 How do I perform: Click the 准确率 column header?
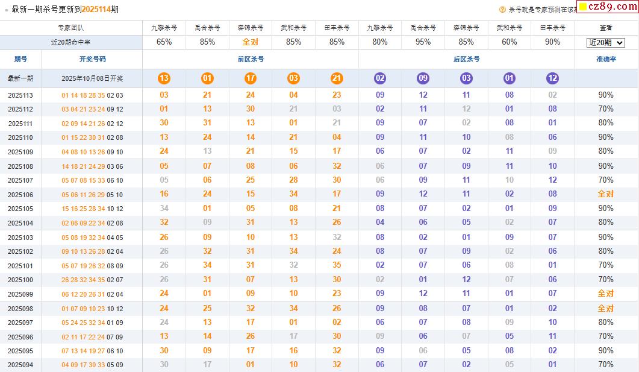[x=605, y=59]
